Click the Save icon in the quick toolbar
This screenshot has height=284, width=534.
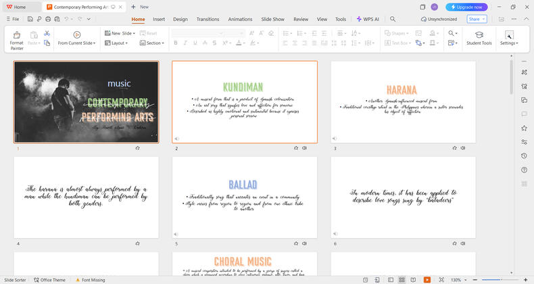30,19
